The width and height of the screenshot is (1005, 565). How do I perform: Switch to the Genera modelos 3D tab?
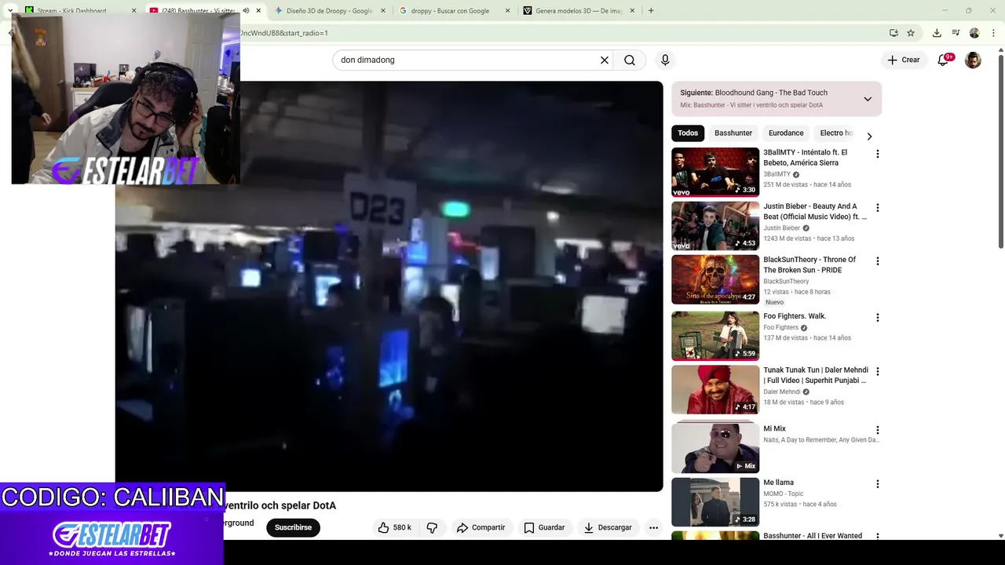[577, 10]
